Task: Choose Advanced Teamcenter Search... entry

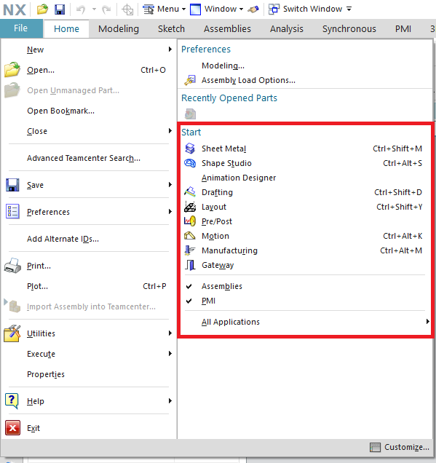Action: (84, 158)
